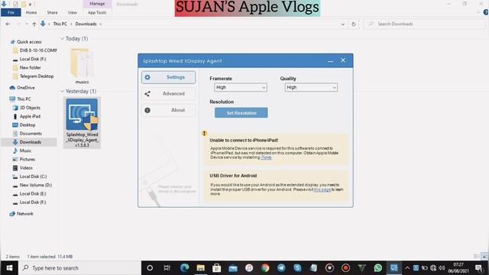Viewport: 489px width, 275px height.
Task: Click the Set Resolution button
Action: 241,113
